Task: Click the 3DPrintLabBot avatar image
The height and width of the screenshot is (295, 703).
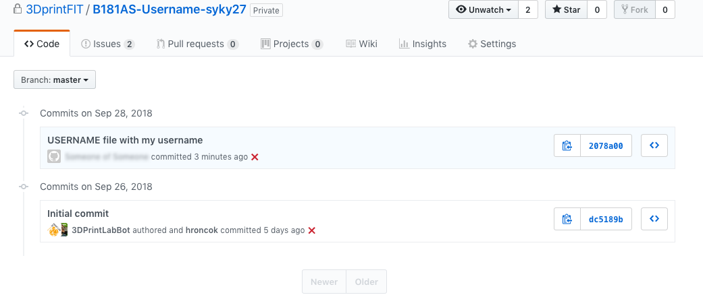Action: click(53, 230)
